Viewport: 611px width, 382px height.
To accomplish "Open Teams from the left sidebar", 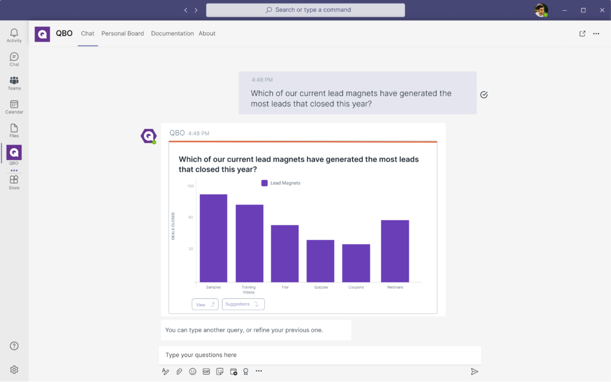I will click(14, 83).
